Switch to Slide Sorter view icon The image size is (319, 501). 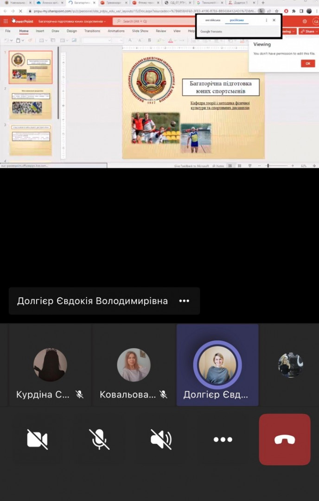pos(240,166)
